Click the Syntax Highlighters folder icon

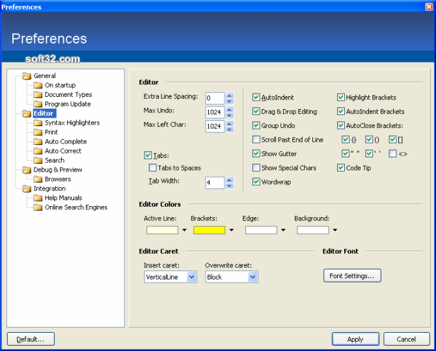pos(38,123)
